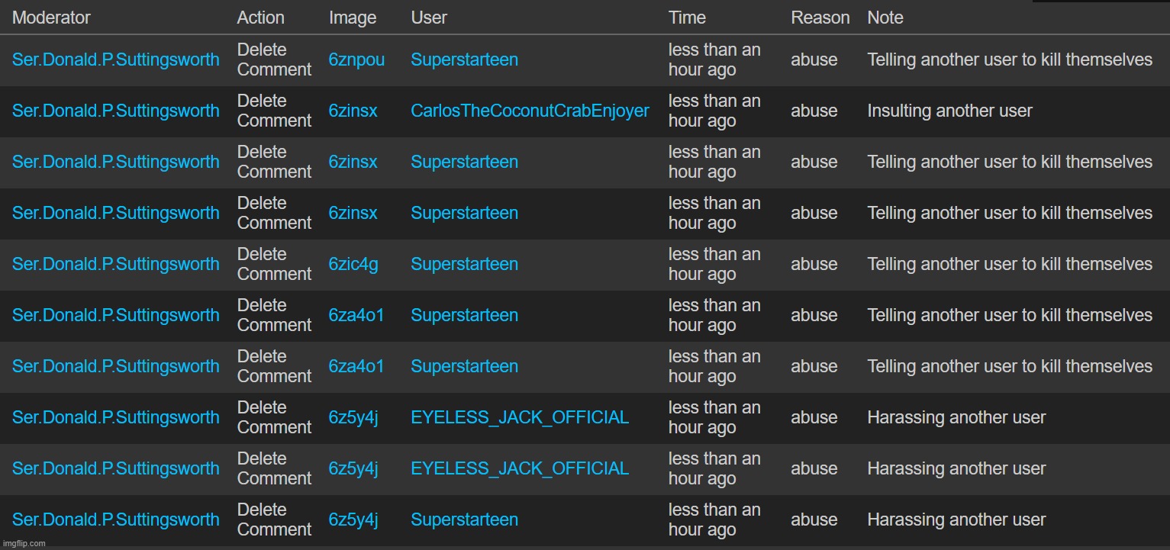
Task: Open image 6zic4g link
Action: 353,264
